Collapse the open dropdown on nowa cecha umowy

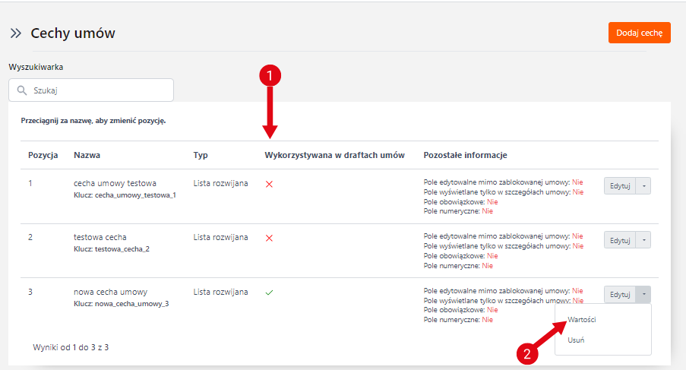(643, 294)
